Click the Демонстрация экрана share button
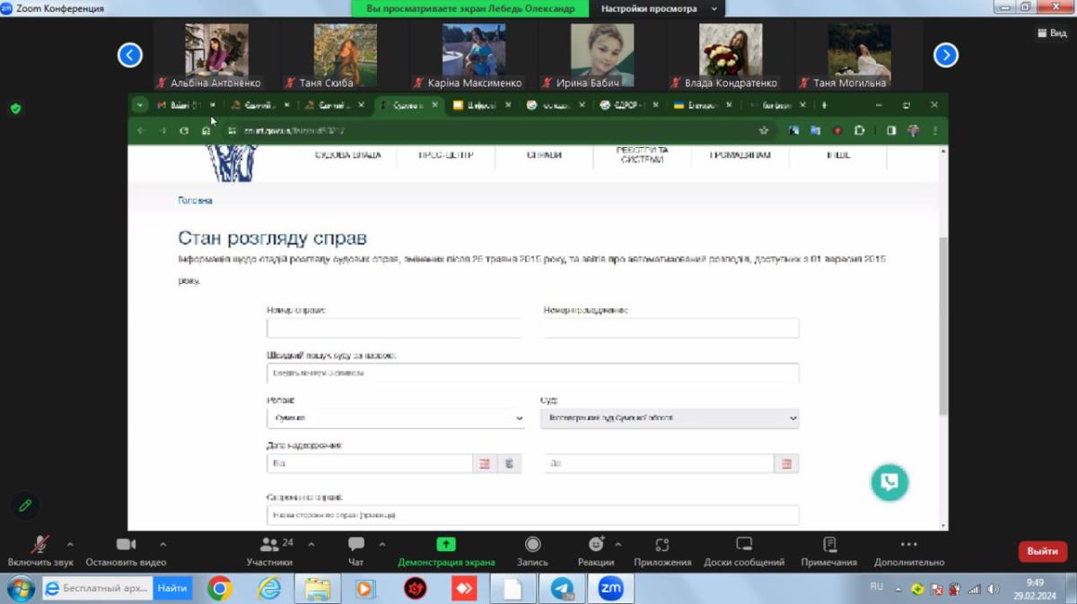Screen dimensions: 1077x604 [446, 550]
